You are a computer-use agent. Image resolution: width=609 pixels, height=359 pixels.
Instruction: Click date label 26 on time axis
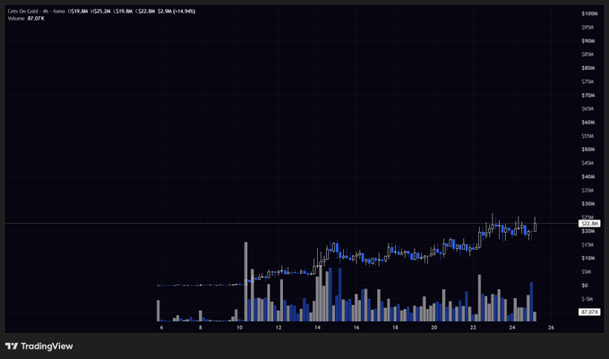point(551,328)
